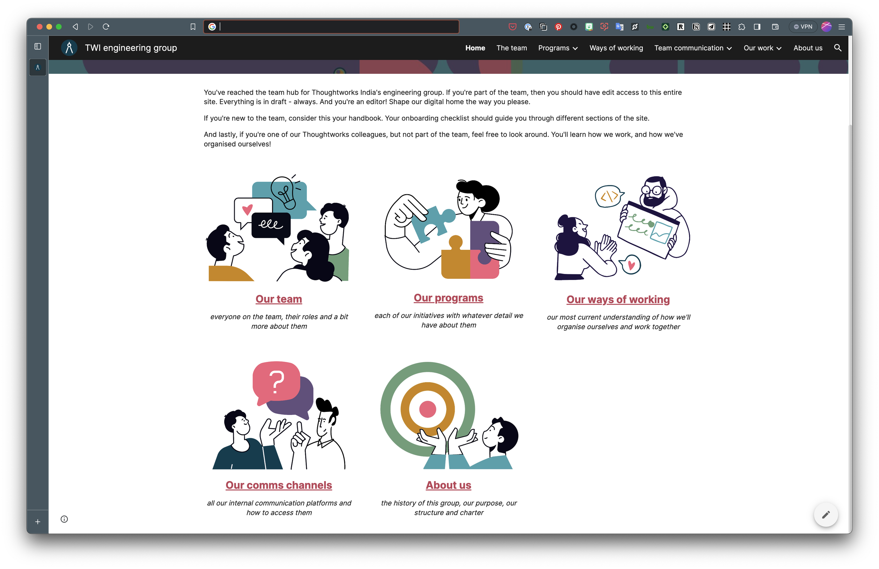
Task: Open the Our ways of working link
Action: point(618,299)
